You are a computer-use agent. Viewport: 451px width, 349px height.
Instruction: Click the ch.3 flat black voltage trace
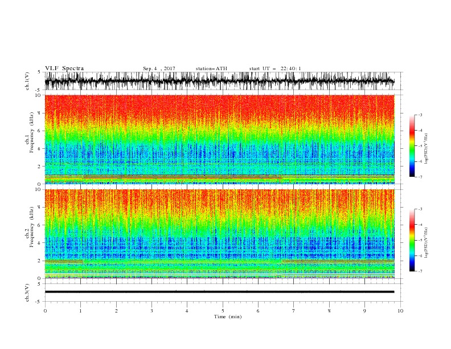(219, 292)
